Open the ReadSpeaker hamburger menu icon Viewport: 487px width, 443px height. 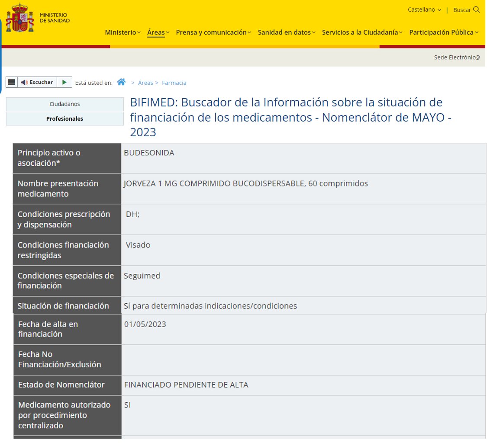tap(12, 82)
